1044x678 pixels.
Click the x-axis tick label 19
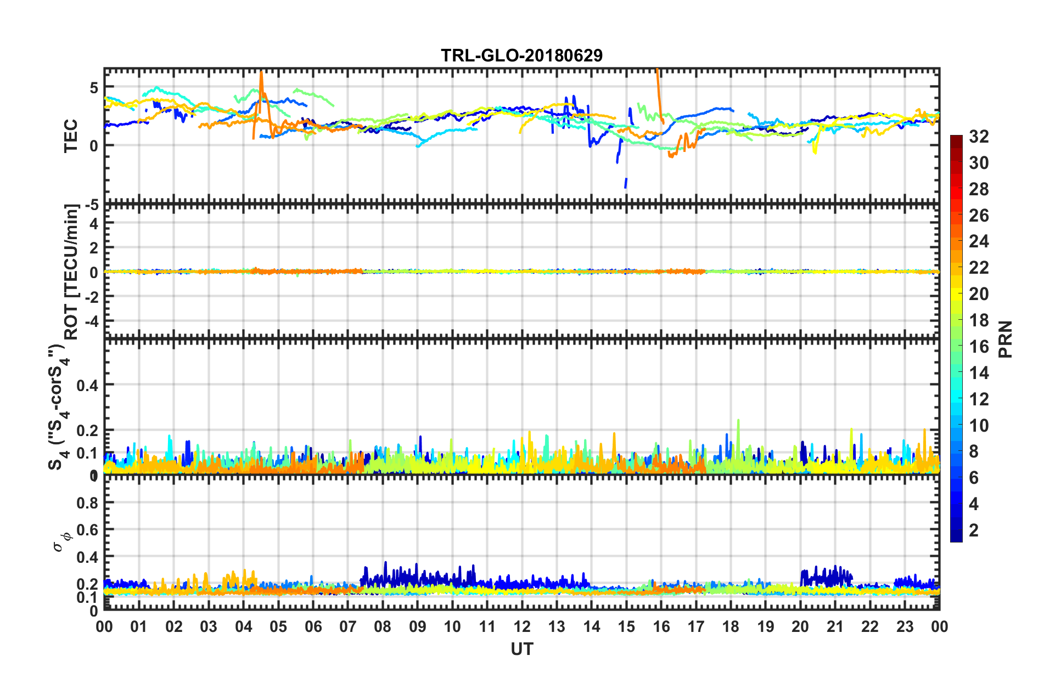click(x=766, y=626)
